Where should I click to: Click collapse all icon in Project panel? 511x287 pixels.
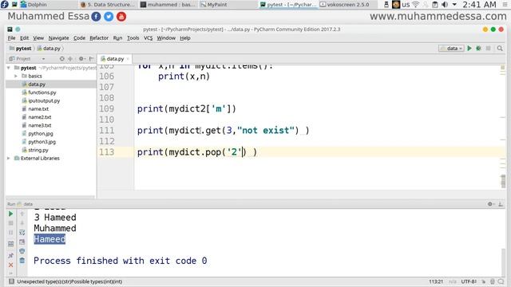pyautogui.click(x=70, y=59)
